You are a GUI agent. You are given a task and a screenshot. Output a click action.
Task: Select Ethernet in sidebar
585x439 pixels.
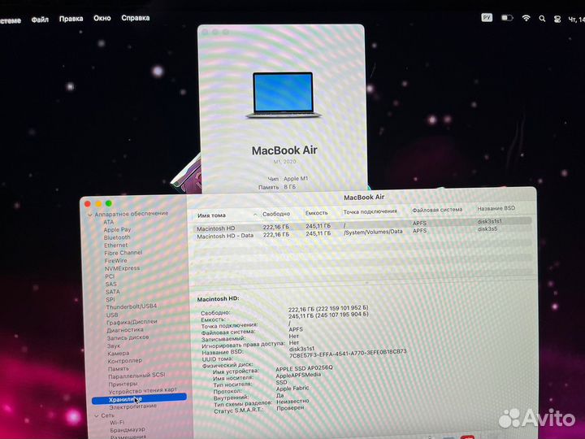(115, 246)
